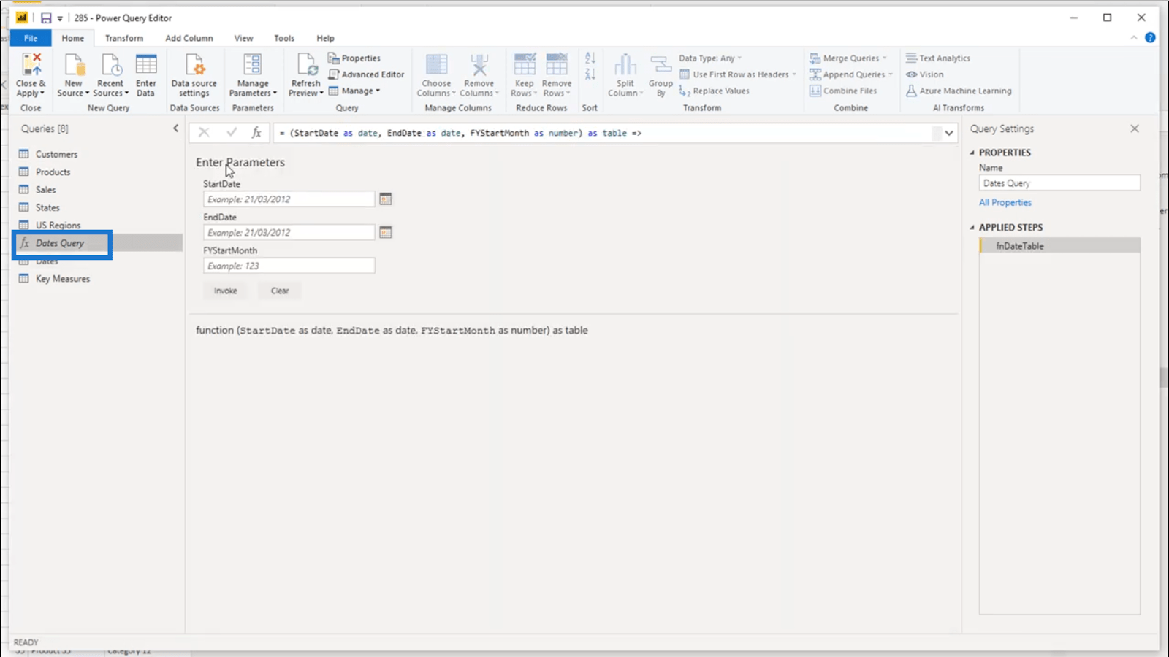Switch to the View tab

(x=243, y=38)
